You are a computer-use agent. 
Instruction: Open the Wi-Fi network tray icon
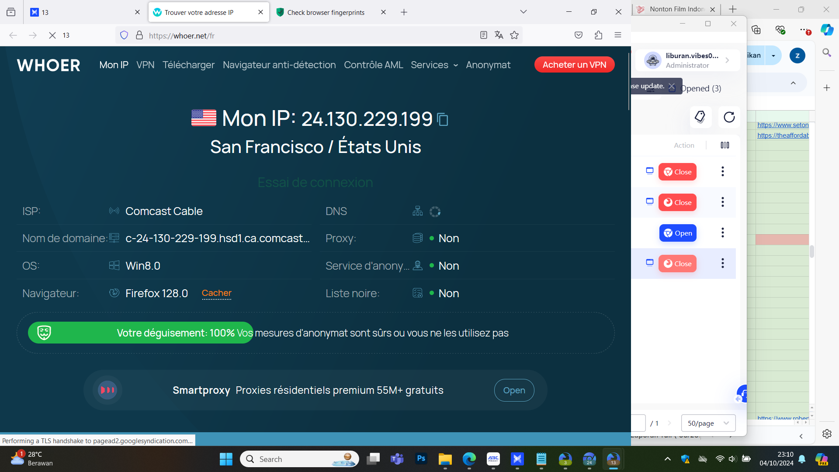click(x=720, y=459)
